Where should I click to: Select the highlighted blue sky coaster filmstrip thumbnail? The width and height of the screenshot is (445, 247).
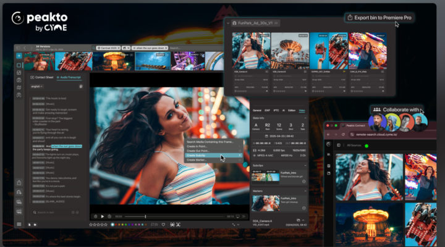tap(153, 61)
